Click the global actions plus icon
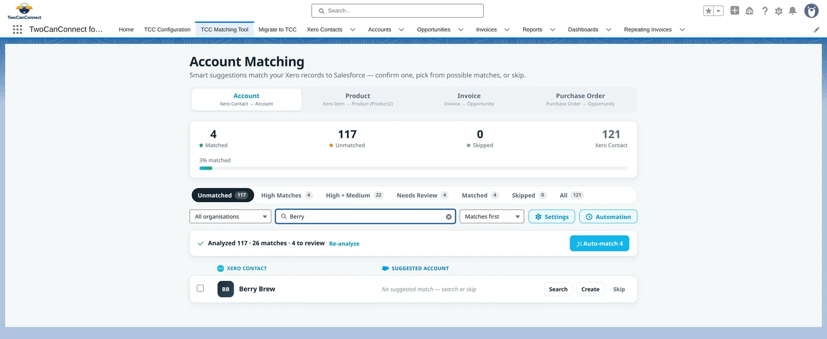827x339 pixels. click(734, 10)
